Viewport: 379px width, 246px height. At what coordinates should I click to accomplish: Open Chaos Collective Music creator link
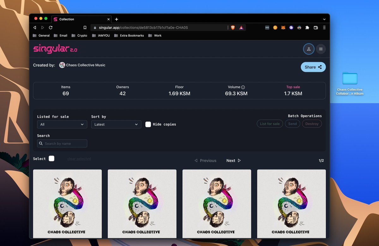pyautogui.click(x=86, y=65)
